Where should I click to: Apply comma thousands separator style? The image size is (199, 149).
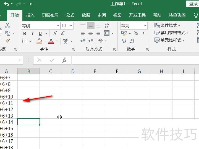[x=143, y=33]
